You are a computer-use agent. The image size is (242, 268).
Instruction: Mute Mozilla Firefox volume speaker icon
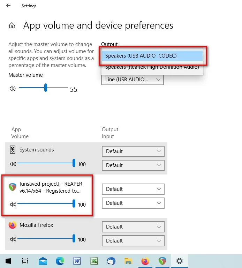[13, 239]
